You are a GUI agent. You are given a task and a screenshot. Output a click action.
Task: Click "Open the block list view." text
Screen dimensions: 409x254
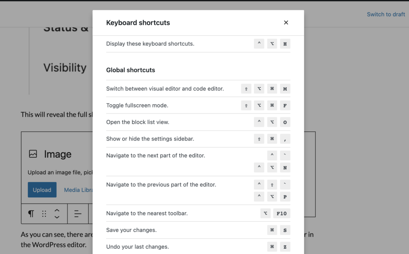[138, 122]
